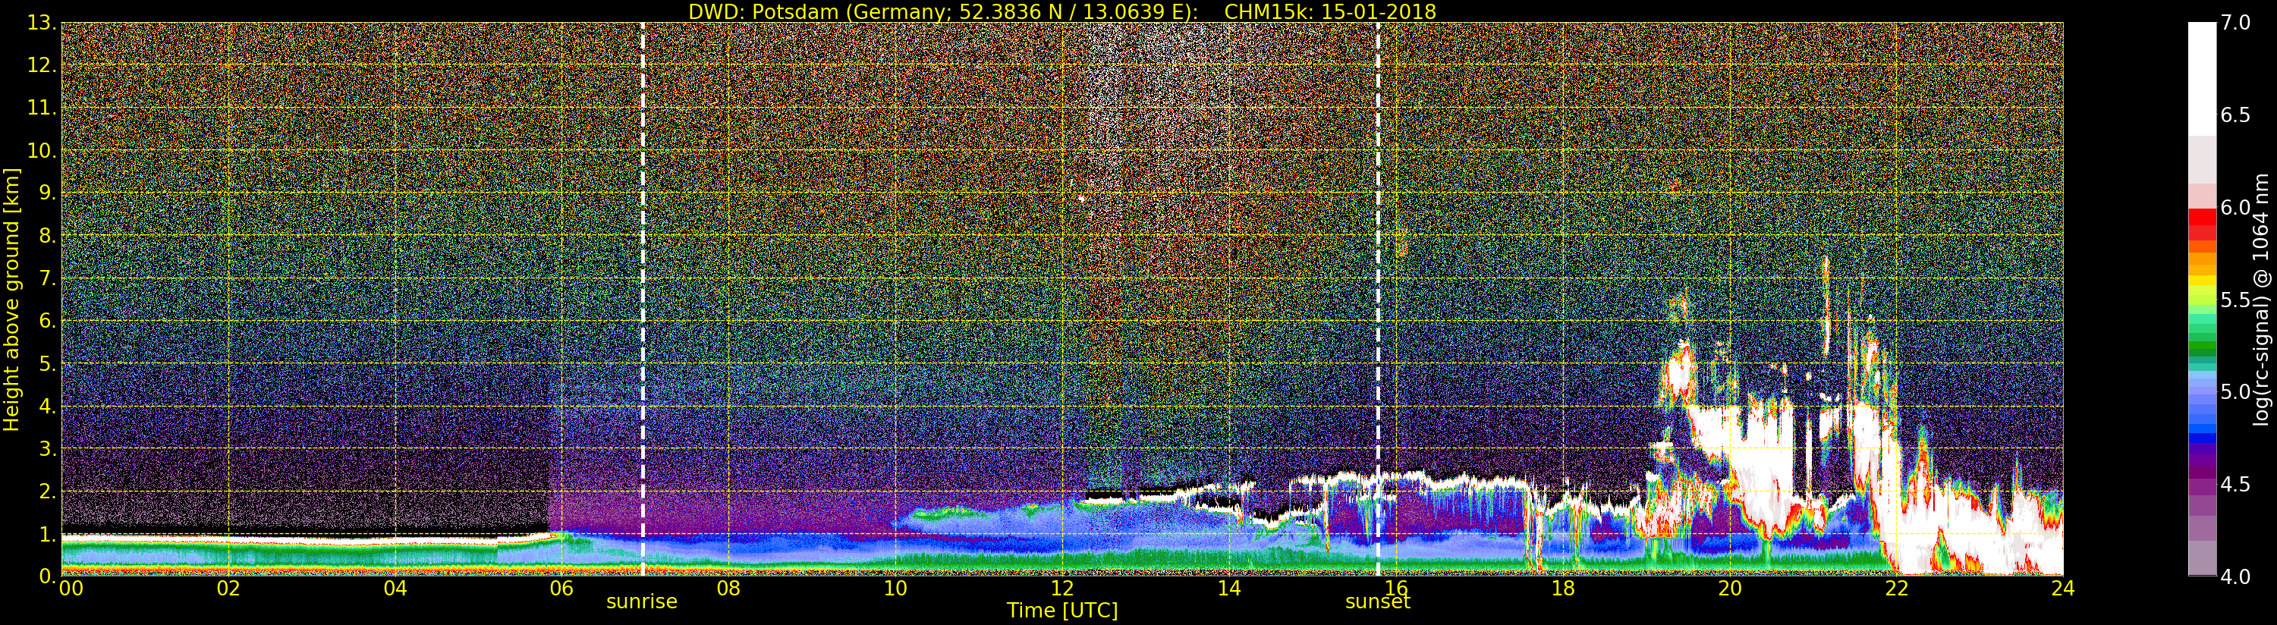2277x625 pixels.
Task: Click the 'log(rc-signal) @ 1064 nm' colorbar label
Action: 2261,300
